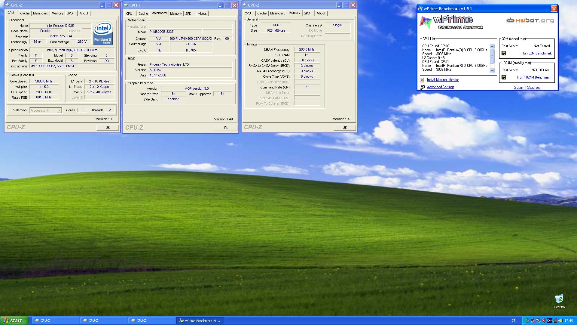Click OK in the CPU-Z Memory window
This screenshot has height=325, width=577.
345,128
